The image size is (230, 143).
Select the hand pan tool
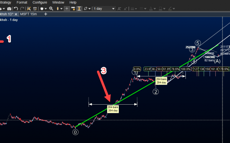[42, 9]
